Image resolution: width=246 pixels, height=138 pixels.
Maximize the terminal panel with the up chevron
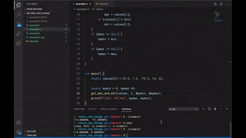pos(221,109)
